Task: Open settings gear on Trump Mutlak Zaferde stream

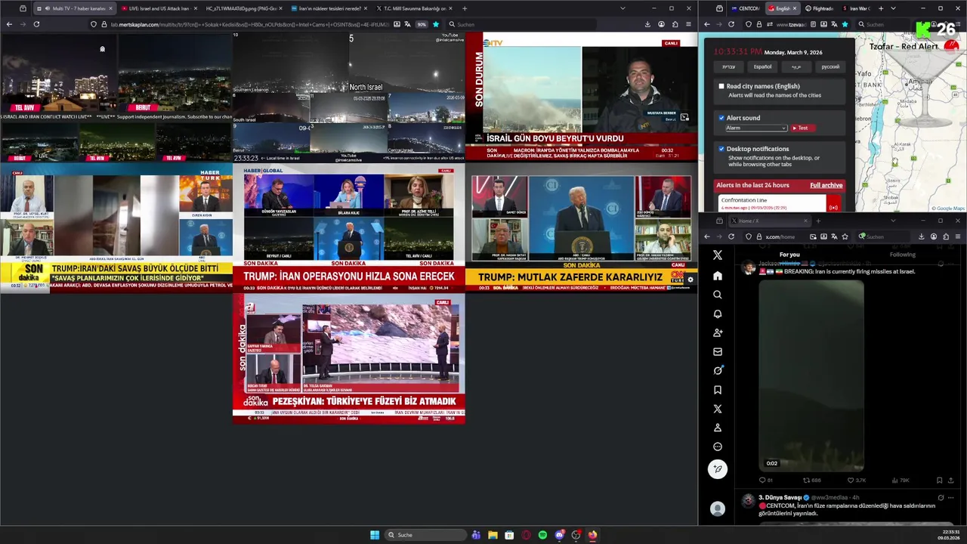Action: coord(690,280)
